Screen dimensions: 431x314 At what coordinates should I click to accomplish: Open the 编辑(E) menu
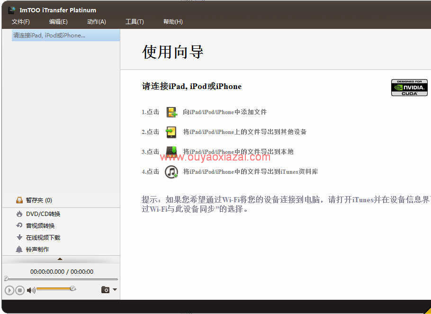58,22
